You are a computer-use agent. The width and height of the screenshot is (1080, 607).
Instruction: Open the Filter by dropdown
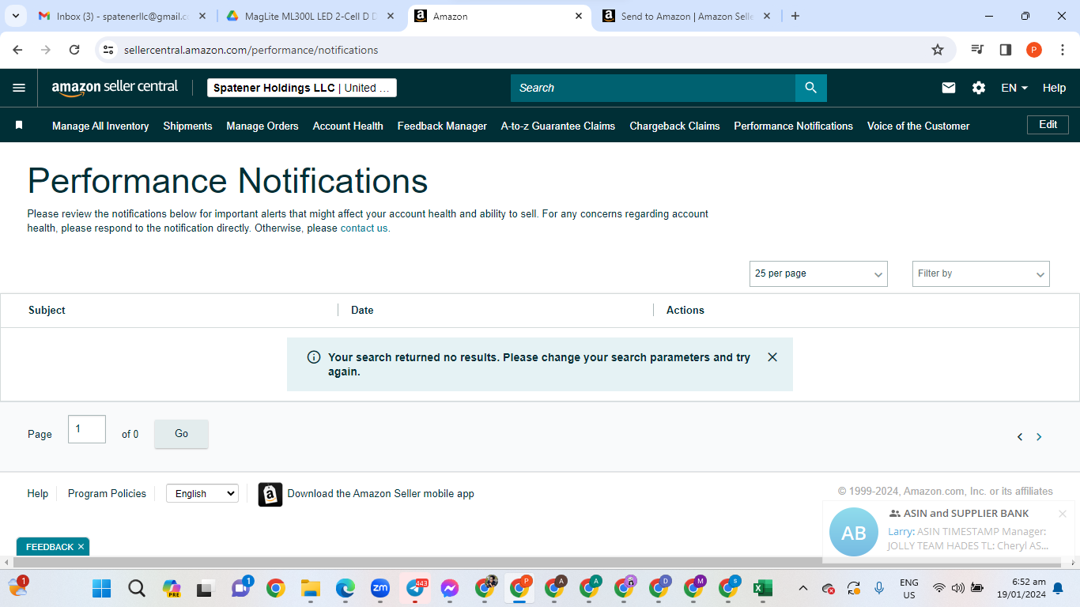pyautogui.click(x=981, y=273)
